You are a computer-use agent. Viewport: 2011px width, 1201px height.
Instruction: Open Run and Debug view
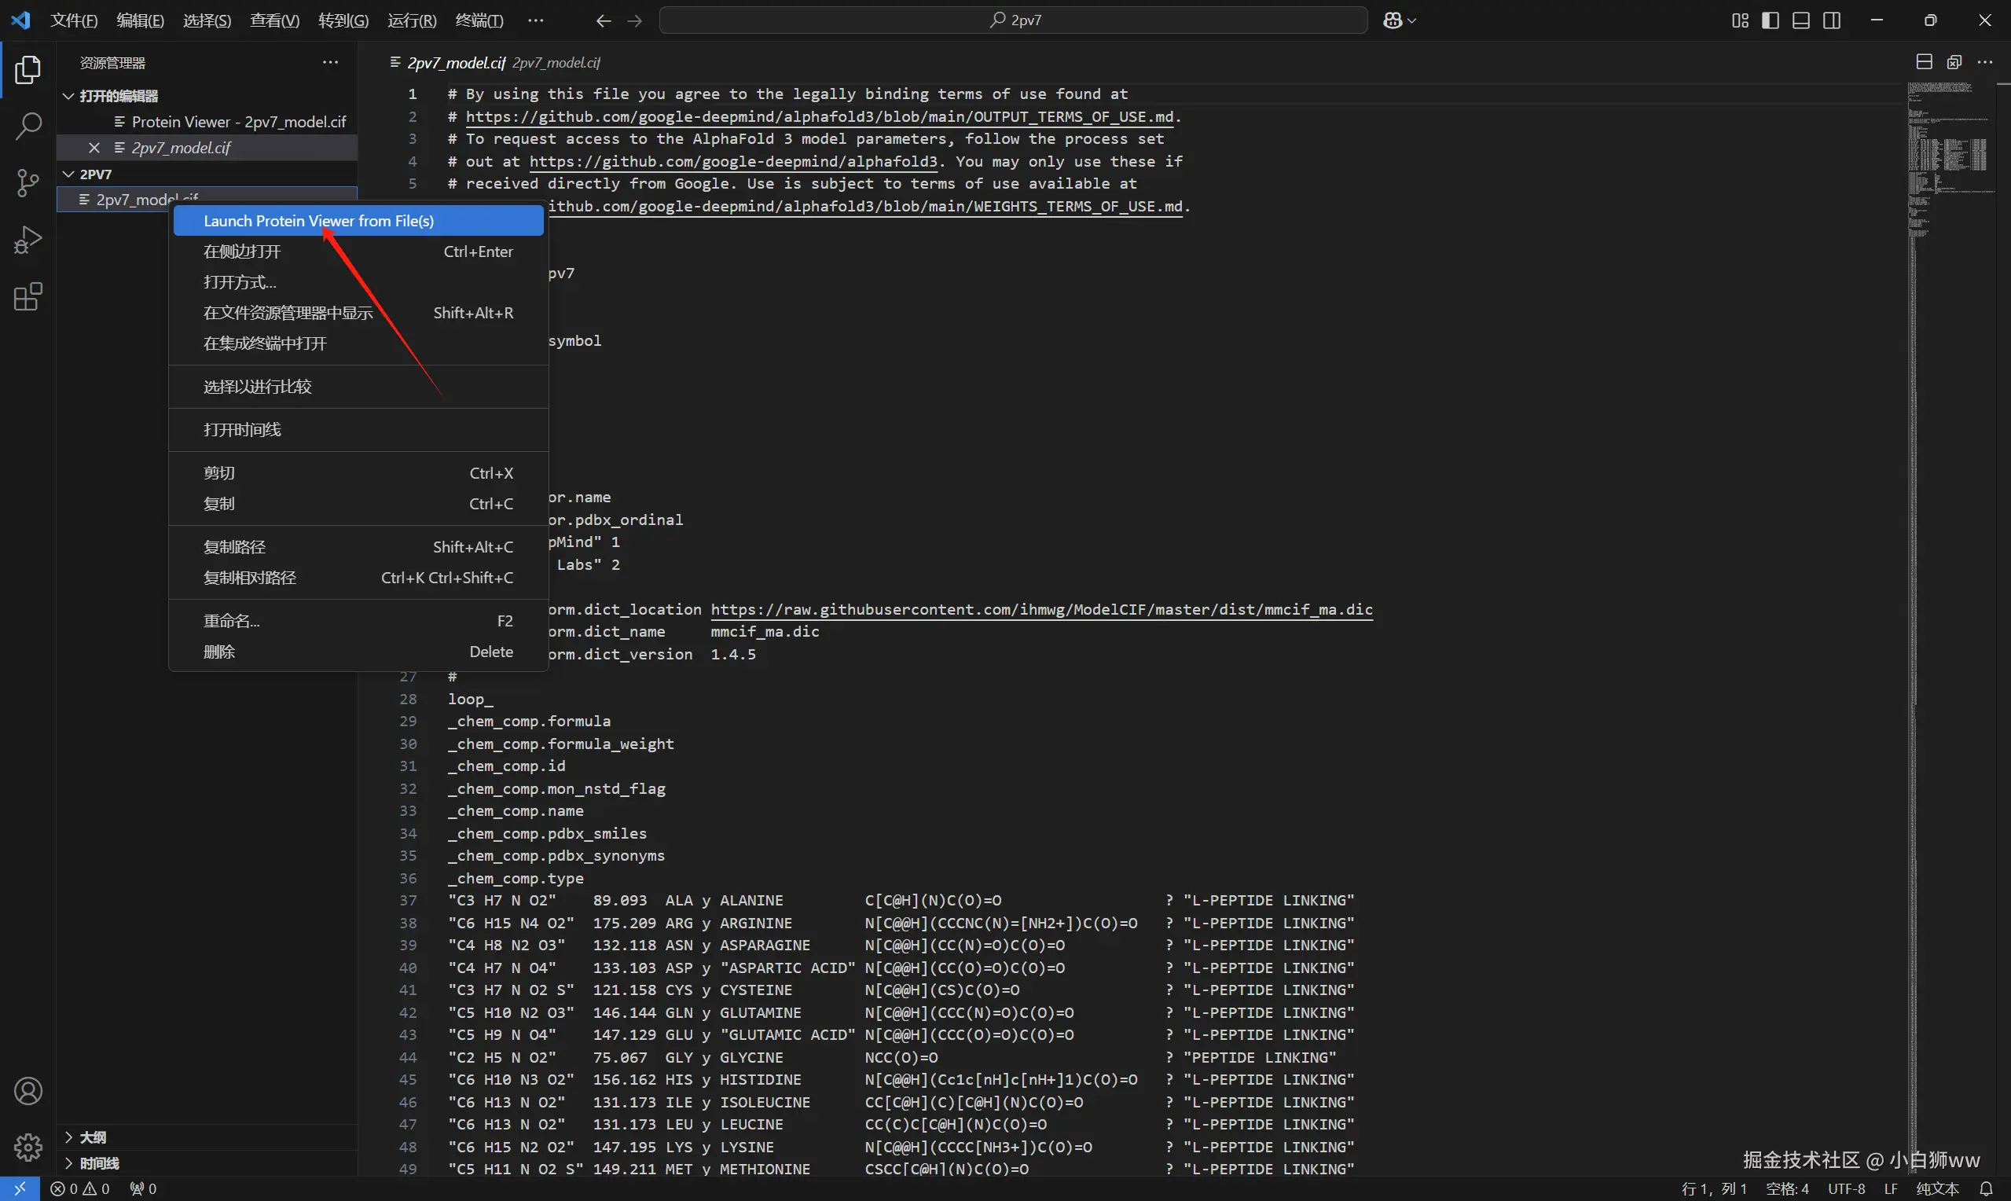[x=28, y=241]
